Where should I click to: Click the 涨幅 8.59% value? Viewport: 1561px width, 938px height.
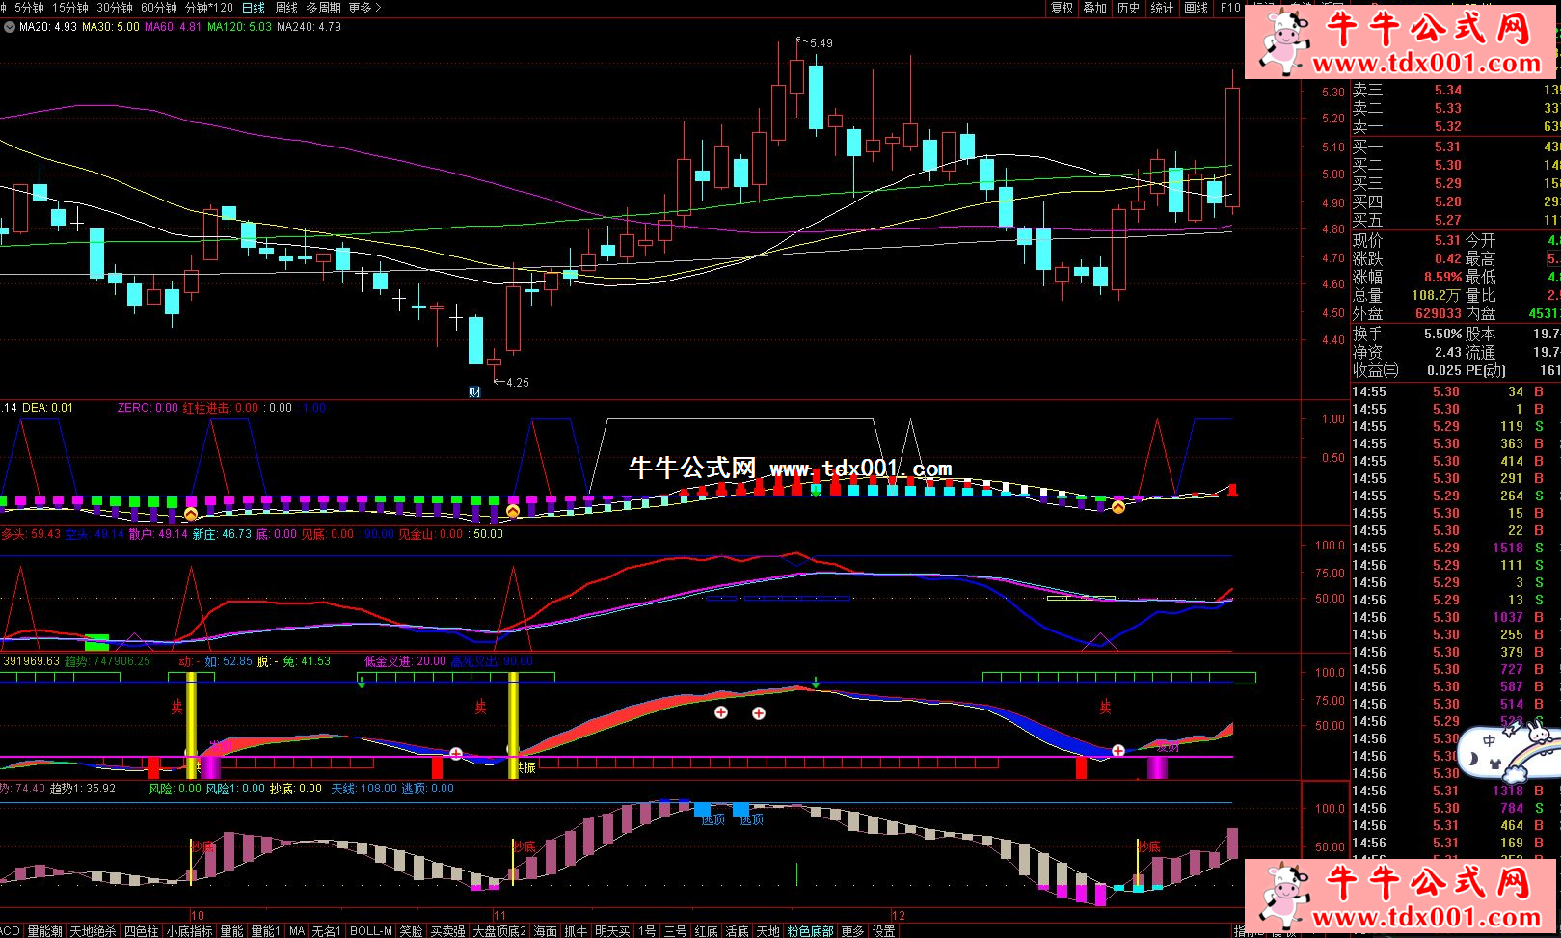click(x=1443, y=277)
